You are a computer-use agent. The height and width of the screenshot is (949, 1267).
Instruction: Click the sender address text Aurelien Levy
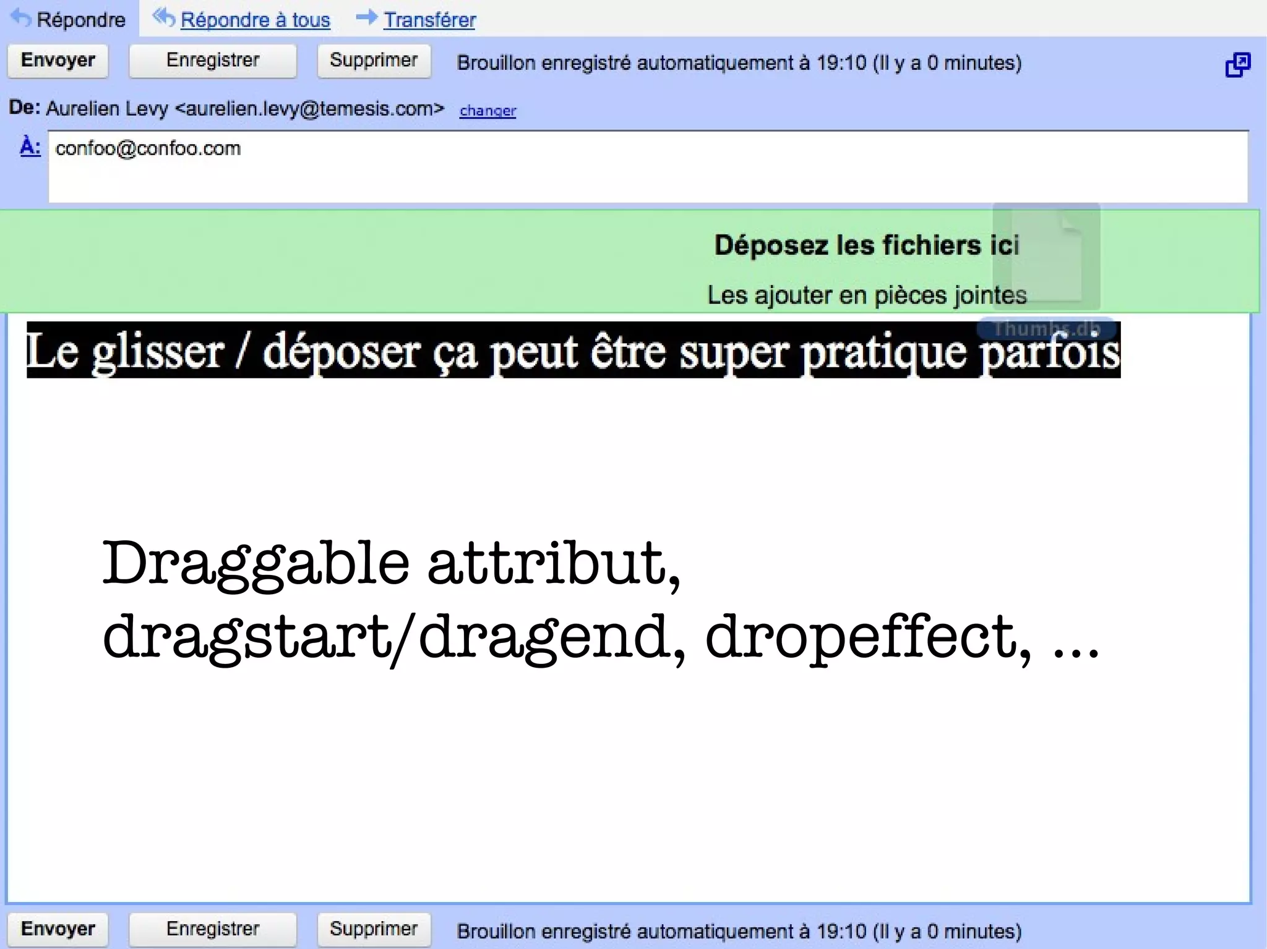(245, 109)
